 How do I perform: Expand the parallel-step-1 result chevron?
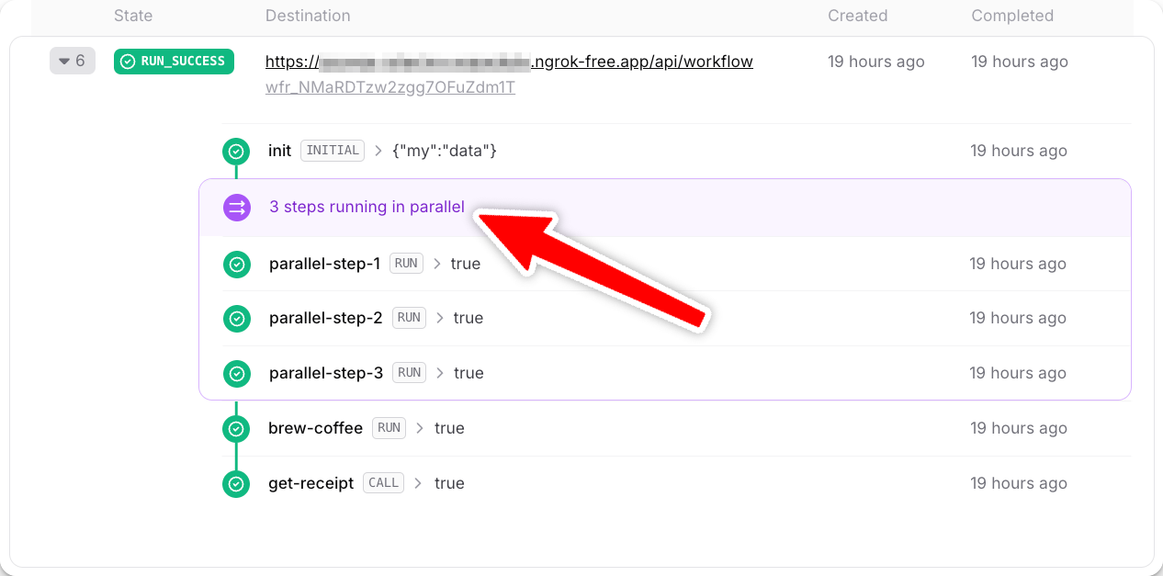tap(436, 264)
